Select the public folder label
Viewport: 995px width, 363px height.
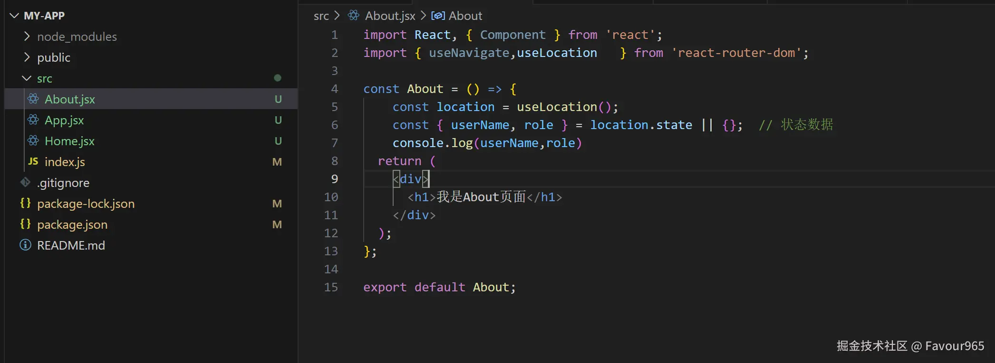coord(54,57)
